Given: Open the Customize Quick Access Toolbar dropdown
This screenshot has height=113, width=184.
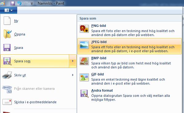Looking at the screenshot, I should click(x=32, y=4).
